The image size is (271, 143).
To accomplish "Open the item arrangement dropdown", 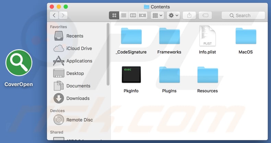I will pos(157,15).
